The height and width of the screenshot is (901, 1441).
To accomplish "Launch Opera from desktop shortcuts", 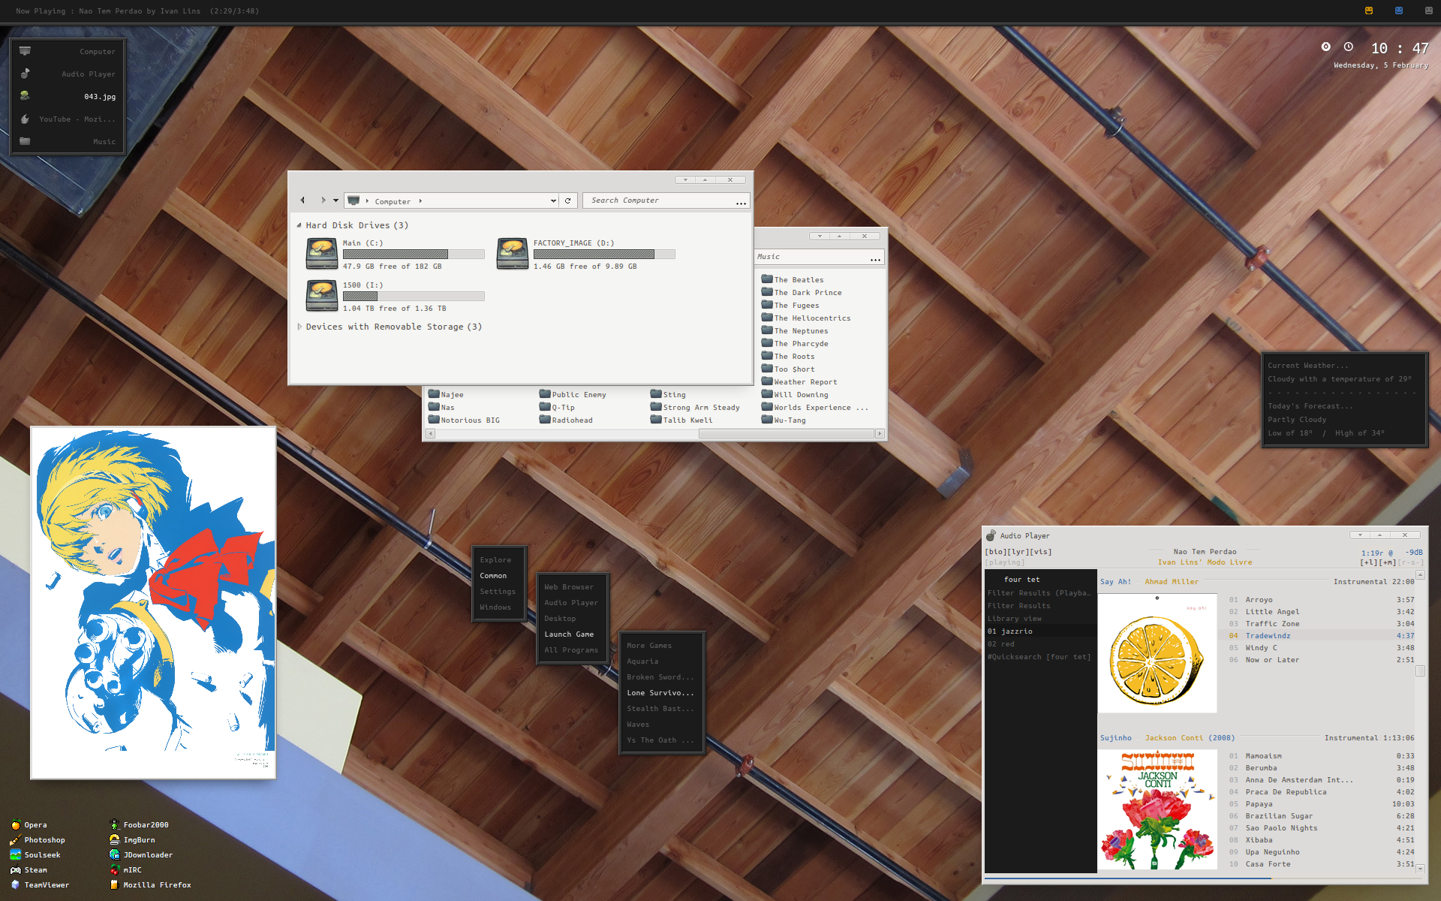I will point(29,824).
